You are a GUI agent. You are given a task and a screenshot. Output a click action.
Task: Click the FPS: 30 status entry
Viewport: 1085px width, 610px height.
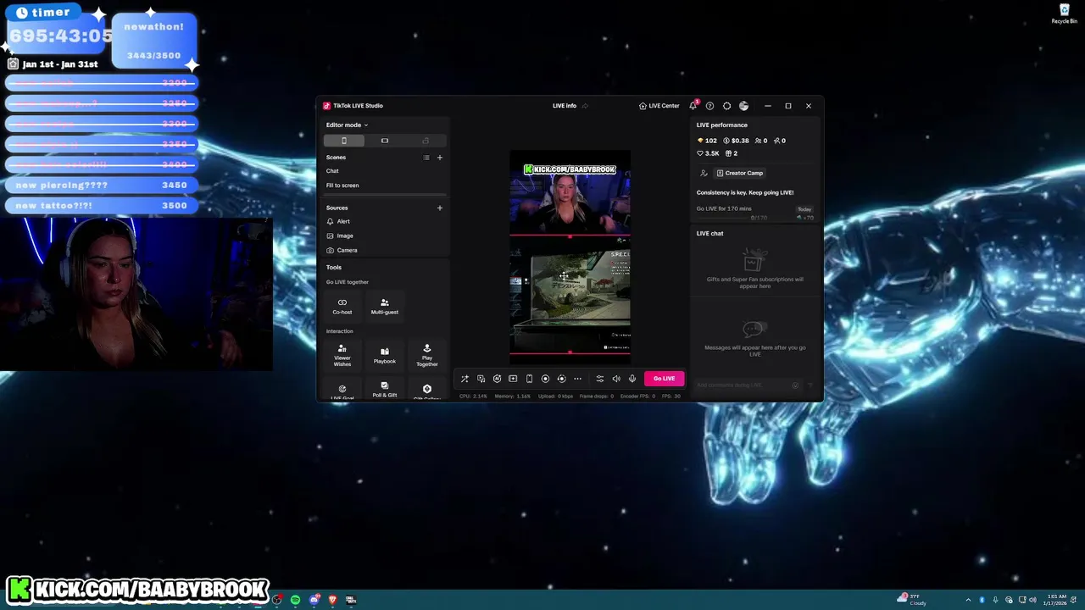pos(672,396)
